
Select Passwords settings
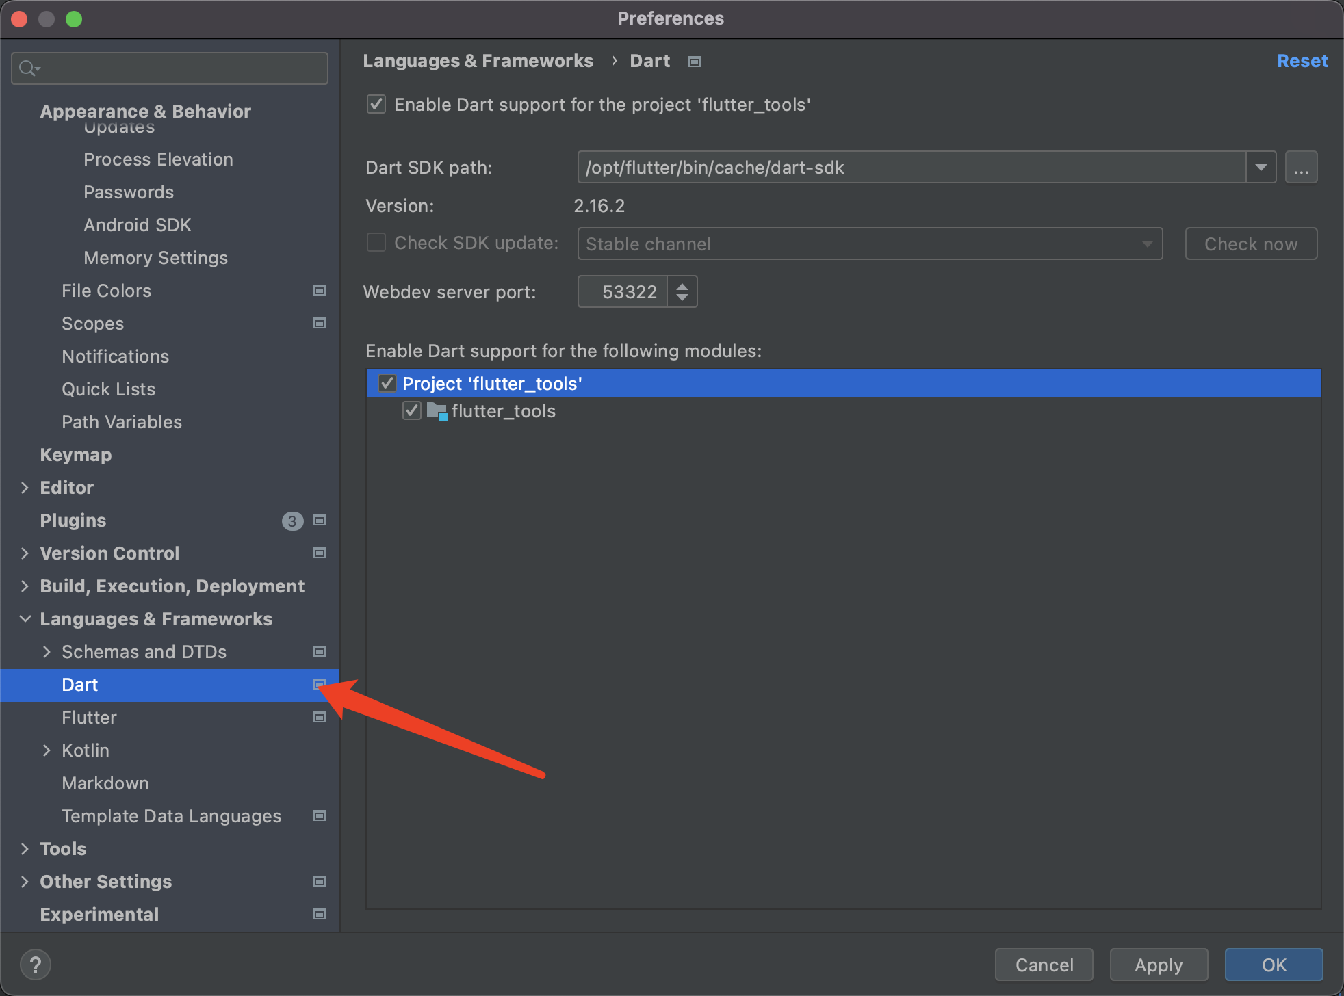coord(129,192)
